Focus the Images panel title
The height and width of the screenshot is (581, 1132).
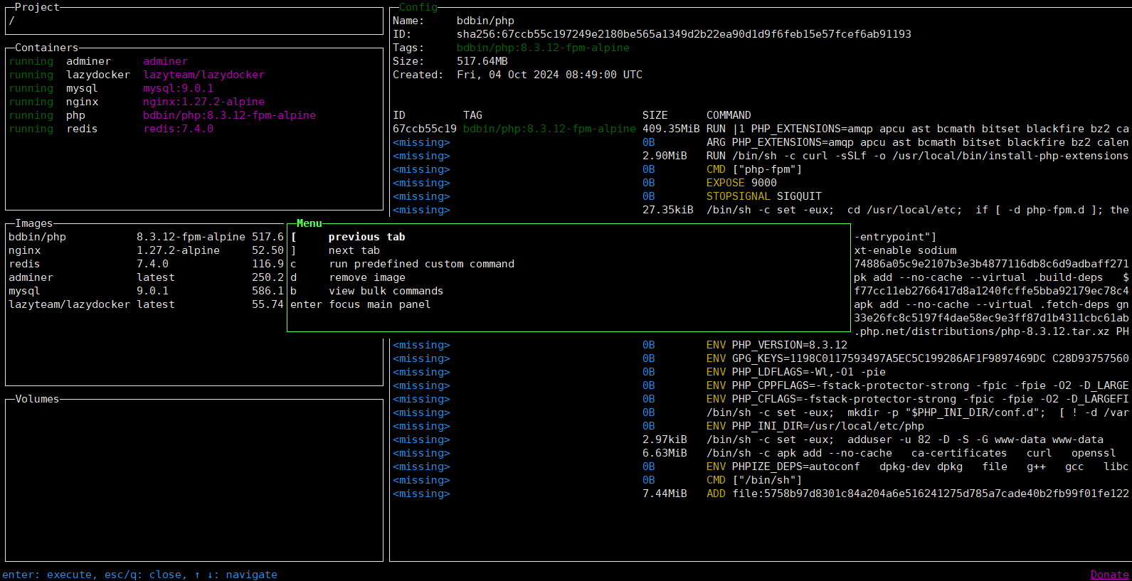tap(33, 223)
